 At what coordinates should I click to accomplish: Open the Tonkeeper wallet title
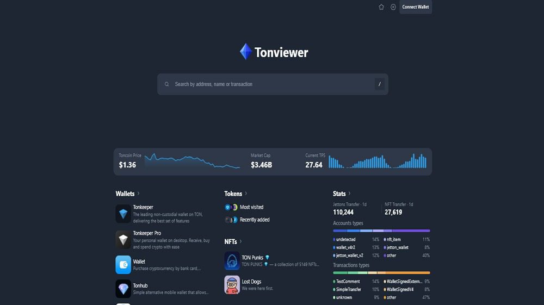click(143, 207)
